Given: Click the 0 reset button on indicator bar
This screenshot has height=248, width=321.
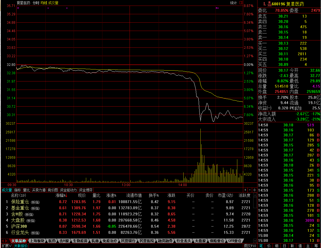Looking at the screenshot, I should coord(255,190).
